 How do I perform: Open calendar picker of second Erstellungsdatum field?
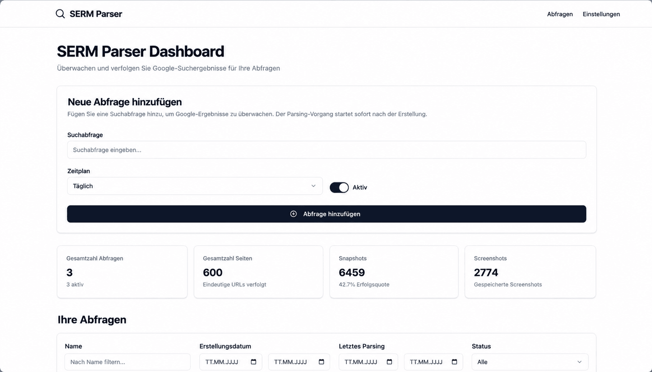[x=321, y=362]
